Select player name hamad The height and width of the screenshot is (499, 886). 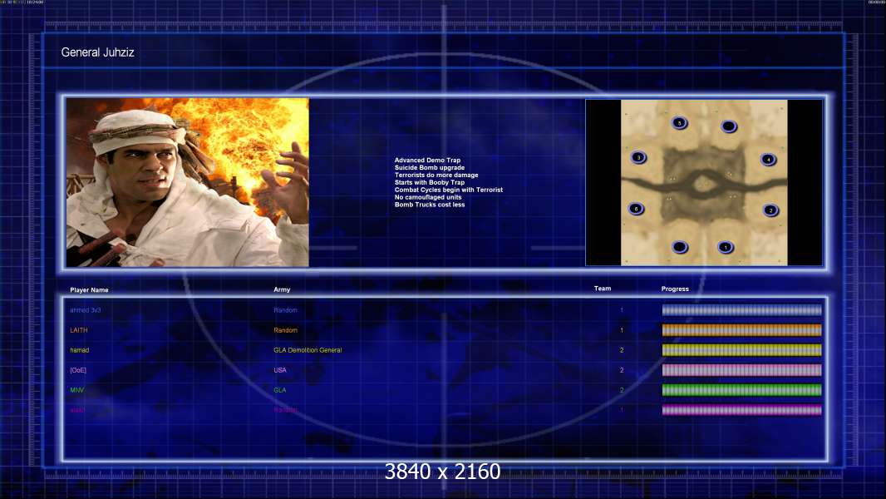coord(80,350)
